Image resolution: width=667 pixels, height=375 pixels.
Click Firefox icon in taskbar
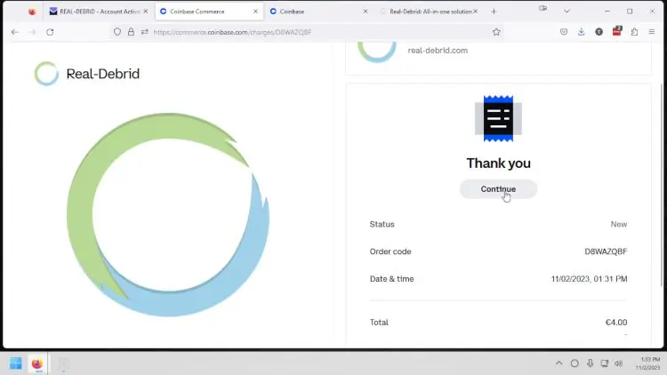[x=37, y=363]
